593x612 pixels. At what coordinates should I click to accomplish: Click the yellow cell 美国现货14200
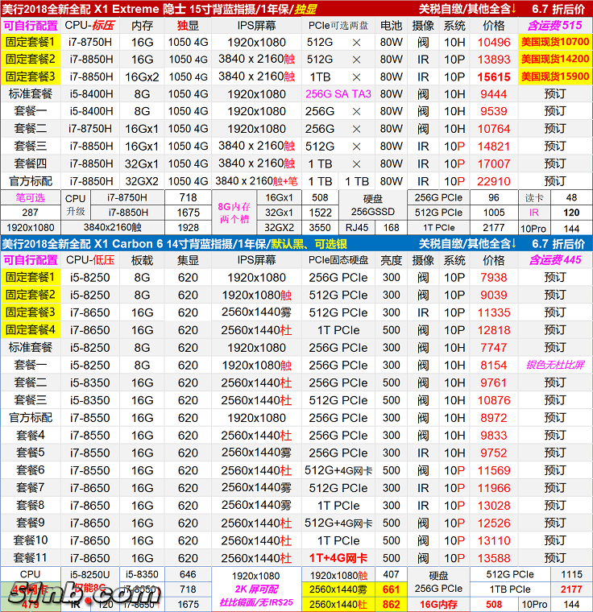(555, 59)
